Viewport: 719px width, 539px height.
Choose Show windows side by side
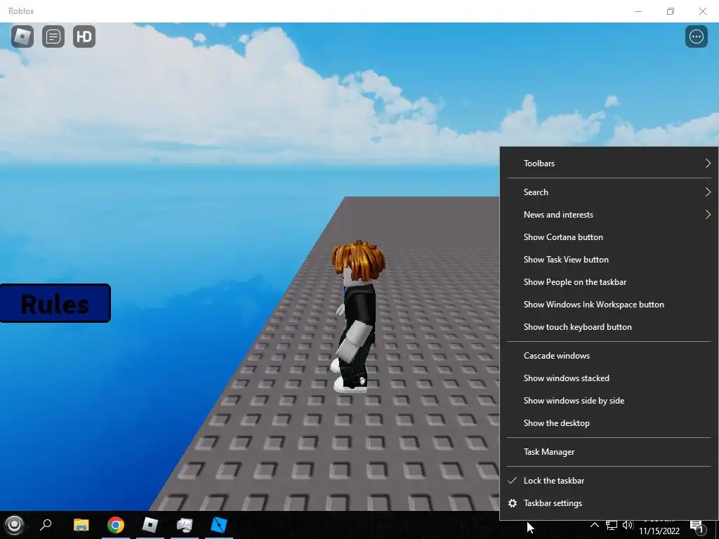pos(609,401)
